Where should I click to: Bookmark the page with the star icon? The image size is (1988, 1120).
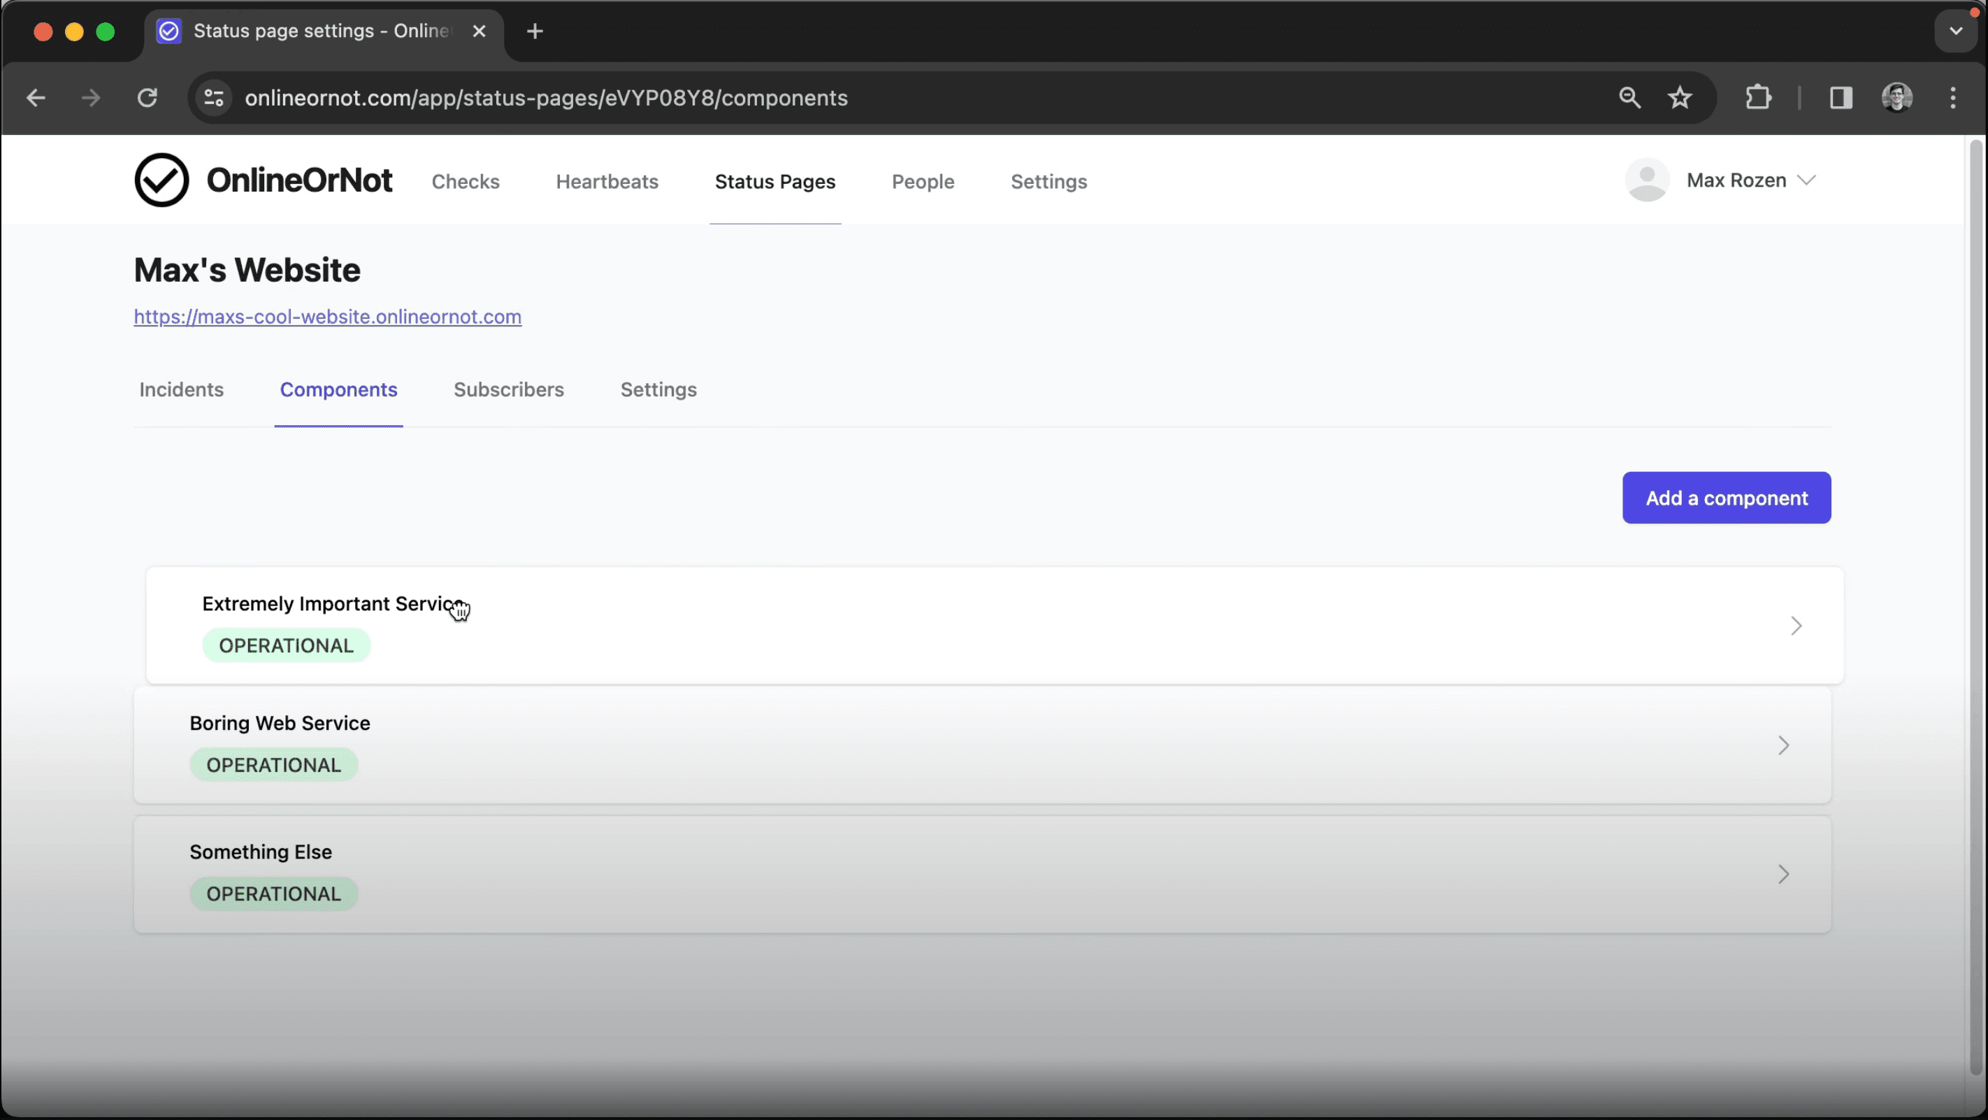tap(1681, 97)
